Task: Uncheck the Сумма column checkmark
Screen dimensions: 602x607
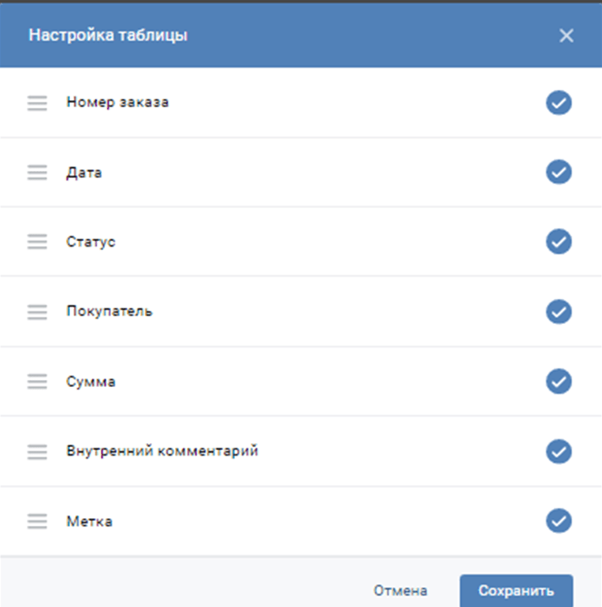Action: [559, 382]
